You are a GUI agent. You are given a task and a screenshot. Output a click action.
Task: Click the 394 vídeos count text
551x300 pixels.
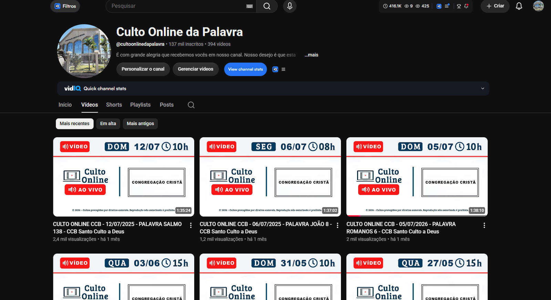pyautogui.click(x=219, y=44)
